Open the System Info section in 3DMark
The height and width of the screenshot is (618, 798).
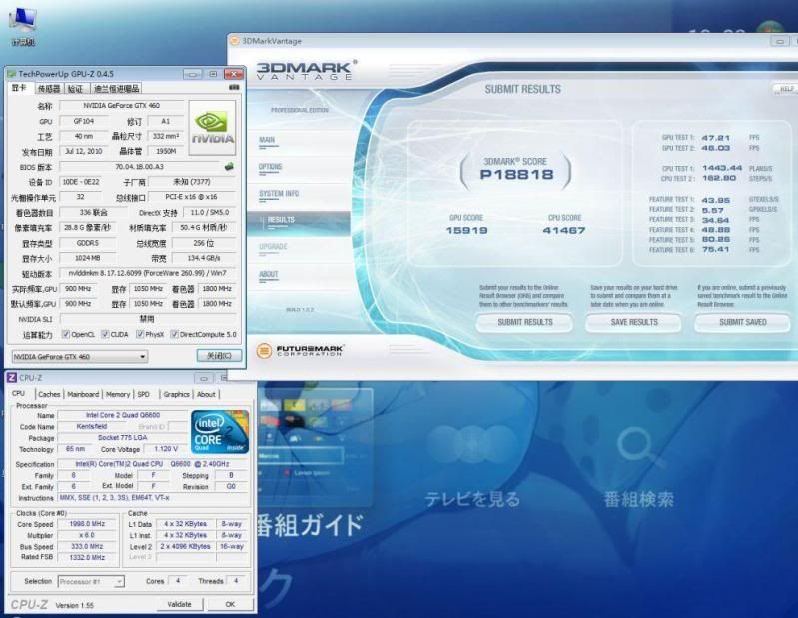point(279,193)
